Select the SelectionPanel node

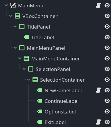[x=53, y=69]
